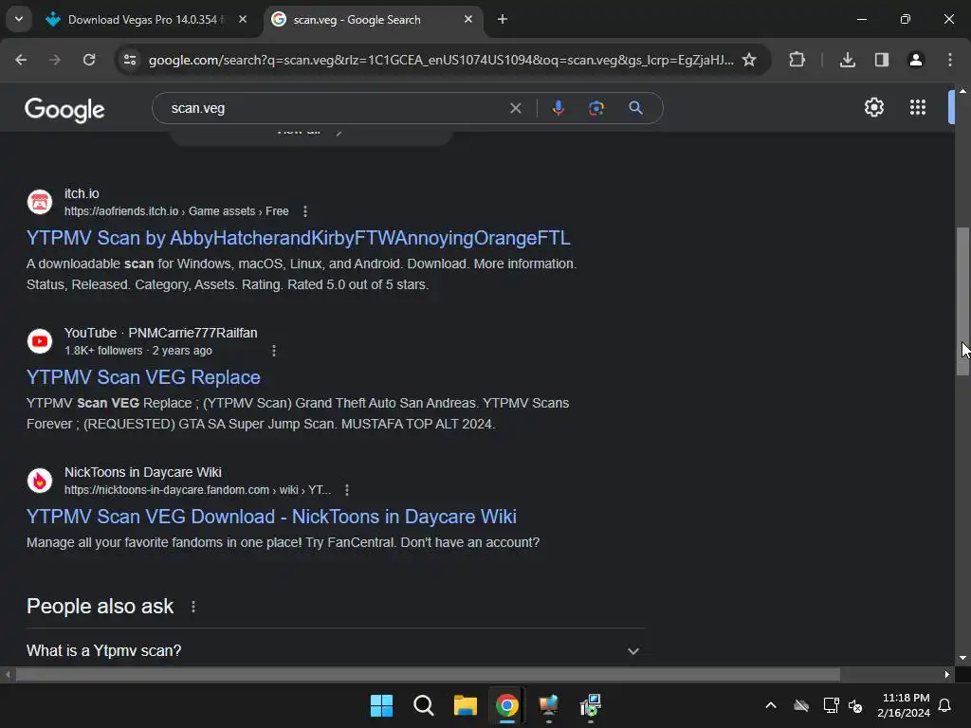971x728 pixels.
Task: Submit search with magnifier icon
Action: [x=635, y=108]
